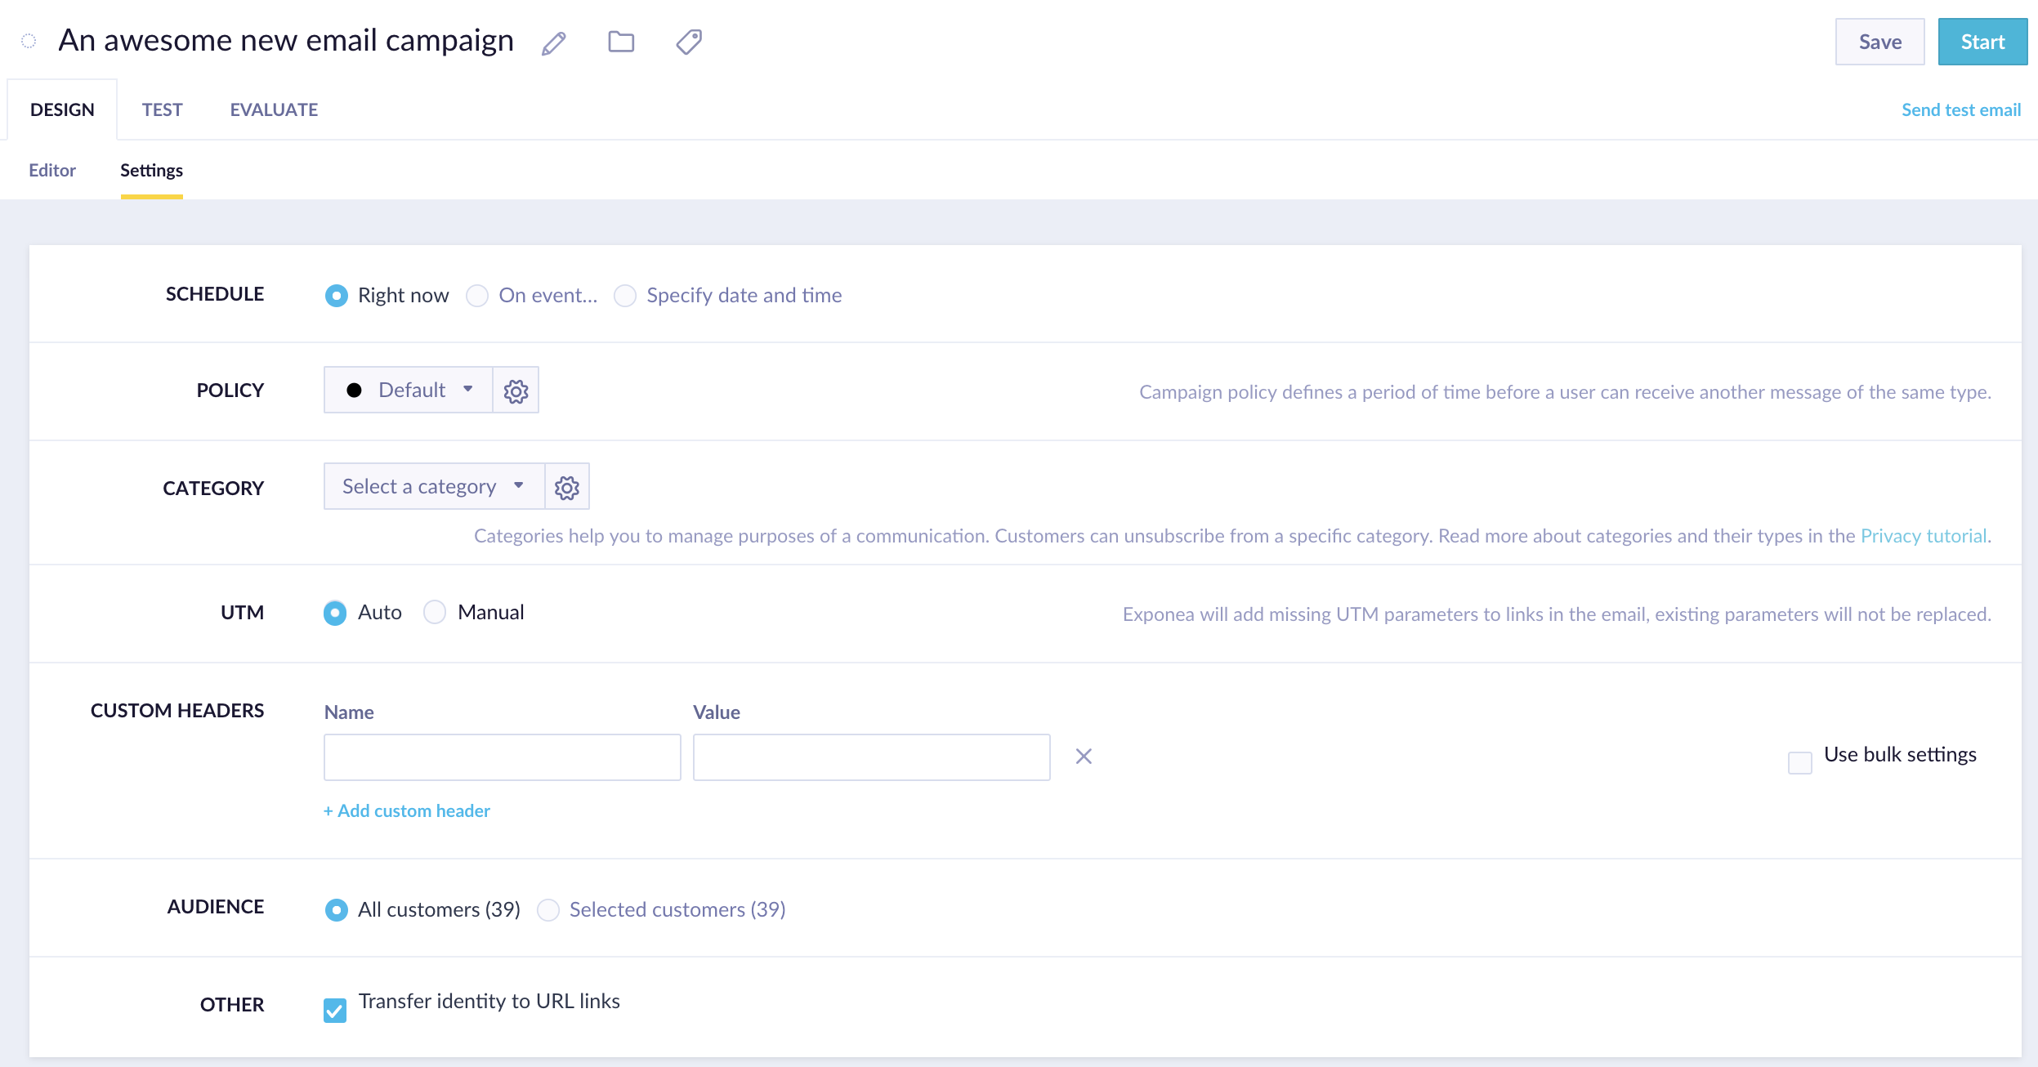The height and width of the screenshot is (1067, 2038).
Task: Uncheck Transfer identity to URL links
Action: coord(335,1010)
